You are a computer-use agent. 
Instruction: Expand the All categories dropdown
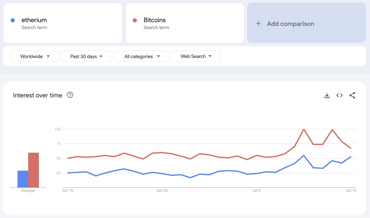(142, 56)
